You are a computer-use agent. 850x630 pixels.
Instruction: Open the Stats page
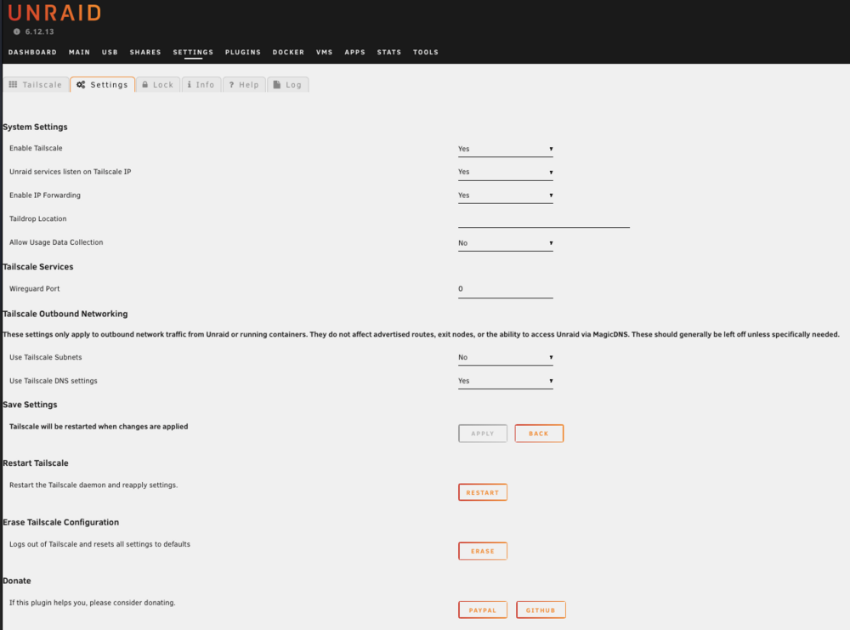coord(389,52)
